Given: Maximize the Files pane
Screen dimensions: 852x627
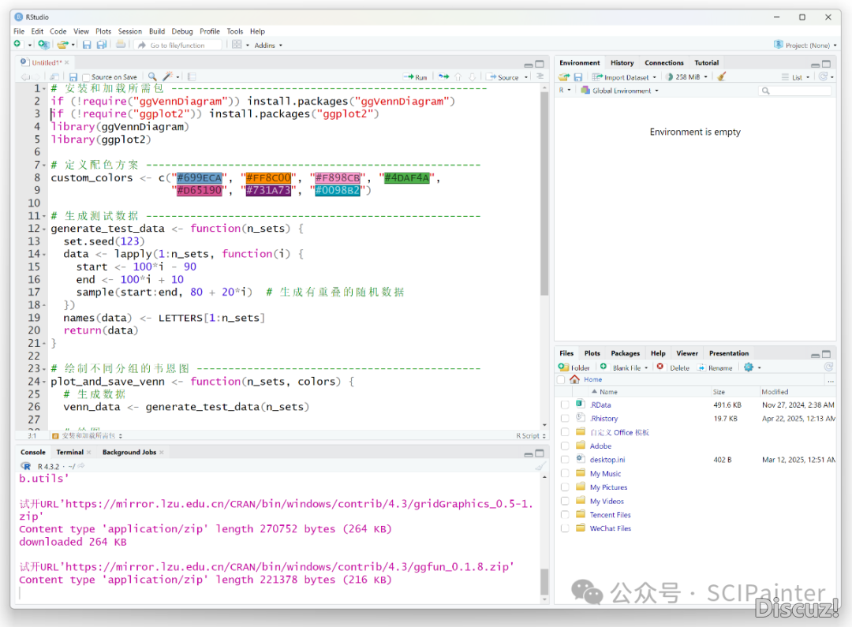Looking at the screenshot, I should point(827,354).
